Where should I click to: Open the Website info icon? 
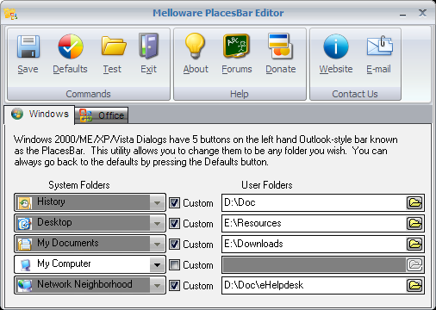click(x=336, y=46)
